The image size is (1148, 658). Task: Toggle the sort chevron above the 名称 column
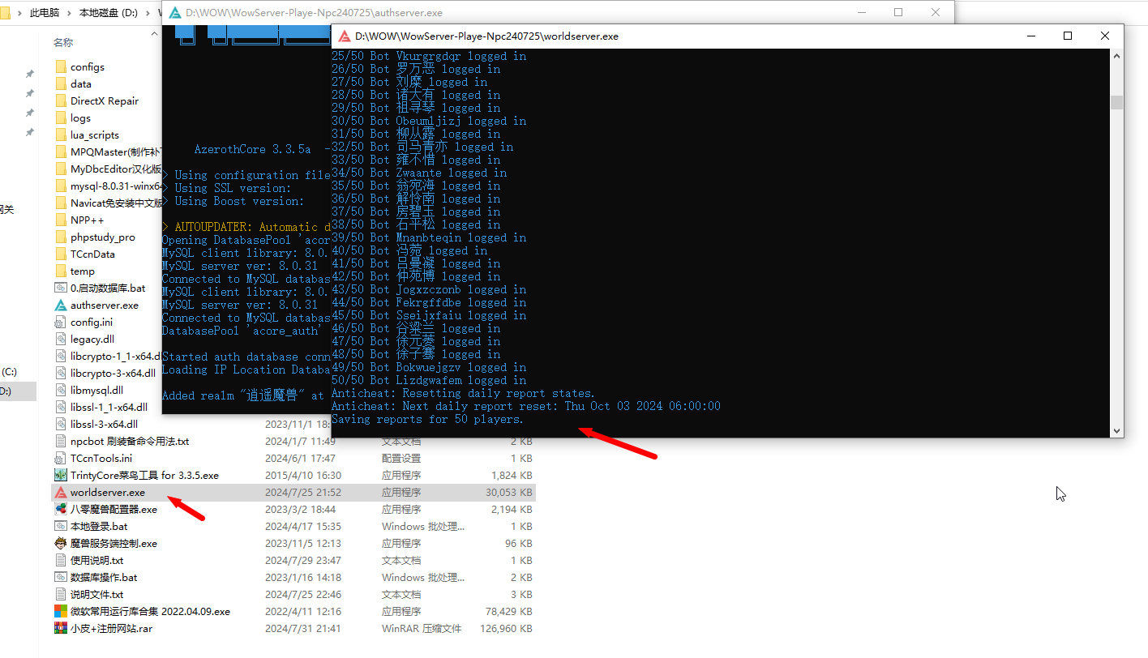154,34
